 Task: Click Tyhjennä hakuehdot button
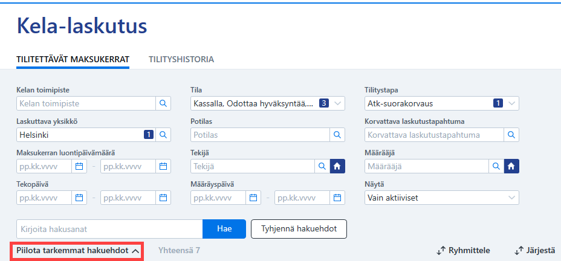tap(299, 229)
